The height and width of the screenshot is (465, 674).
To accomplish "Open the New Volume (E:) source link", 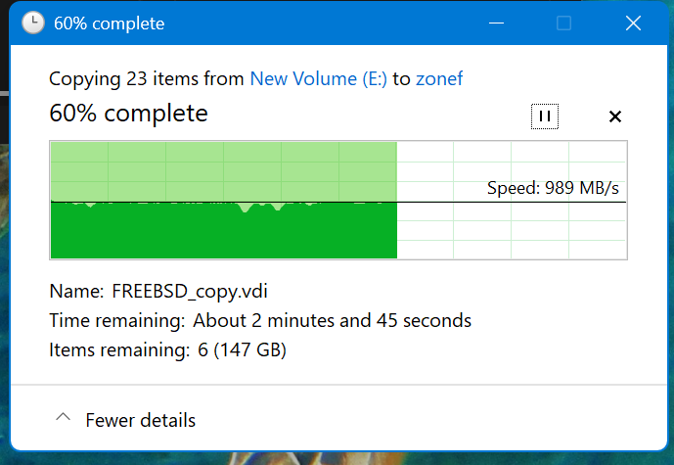I will tap(319, 79).
